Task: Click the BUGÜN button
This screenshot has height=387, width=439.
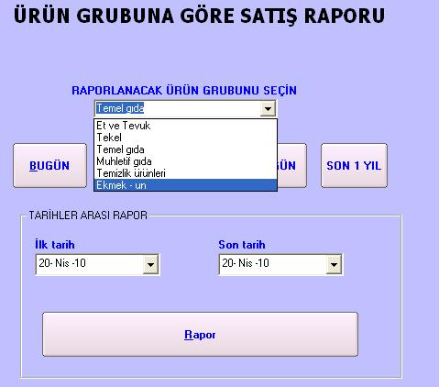Action: point(49,165)
